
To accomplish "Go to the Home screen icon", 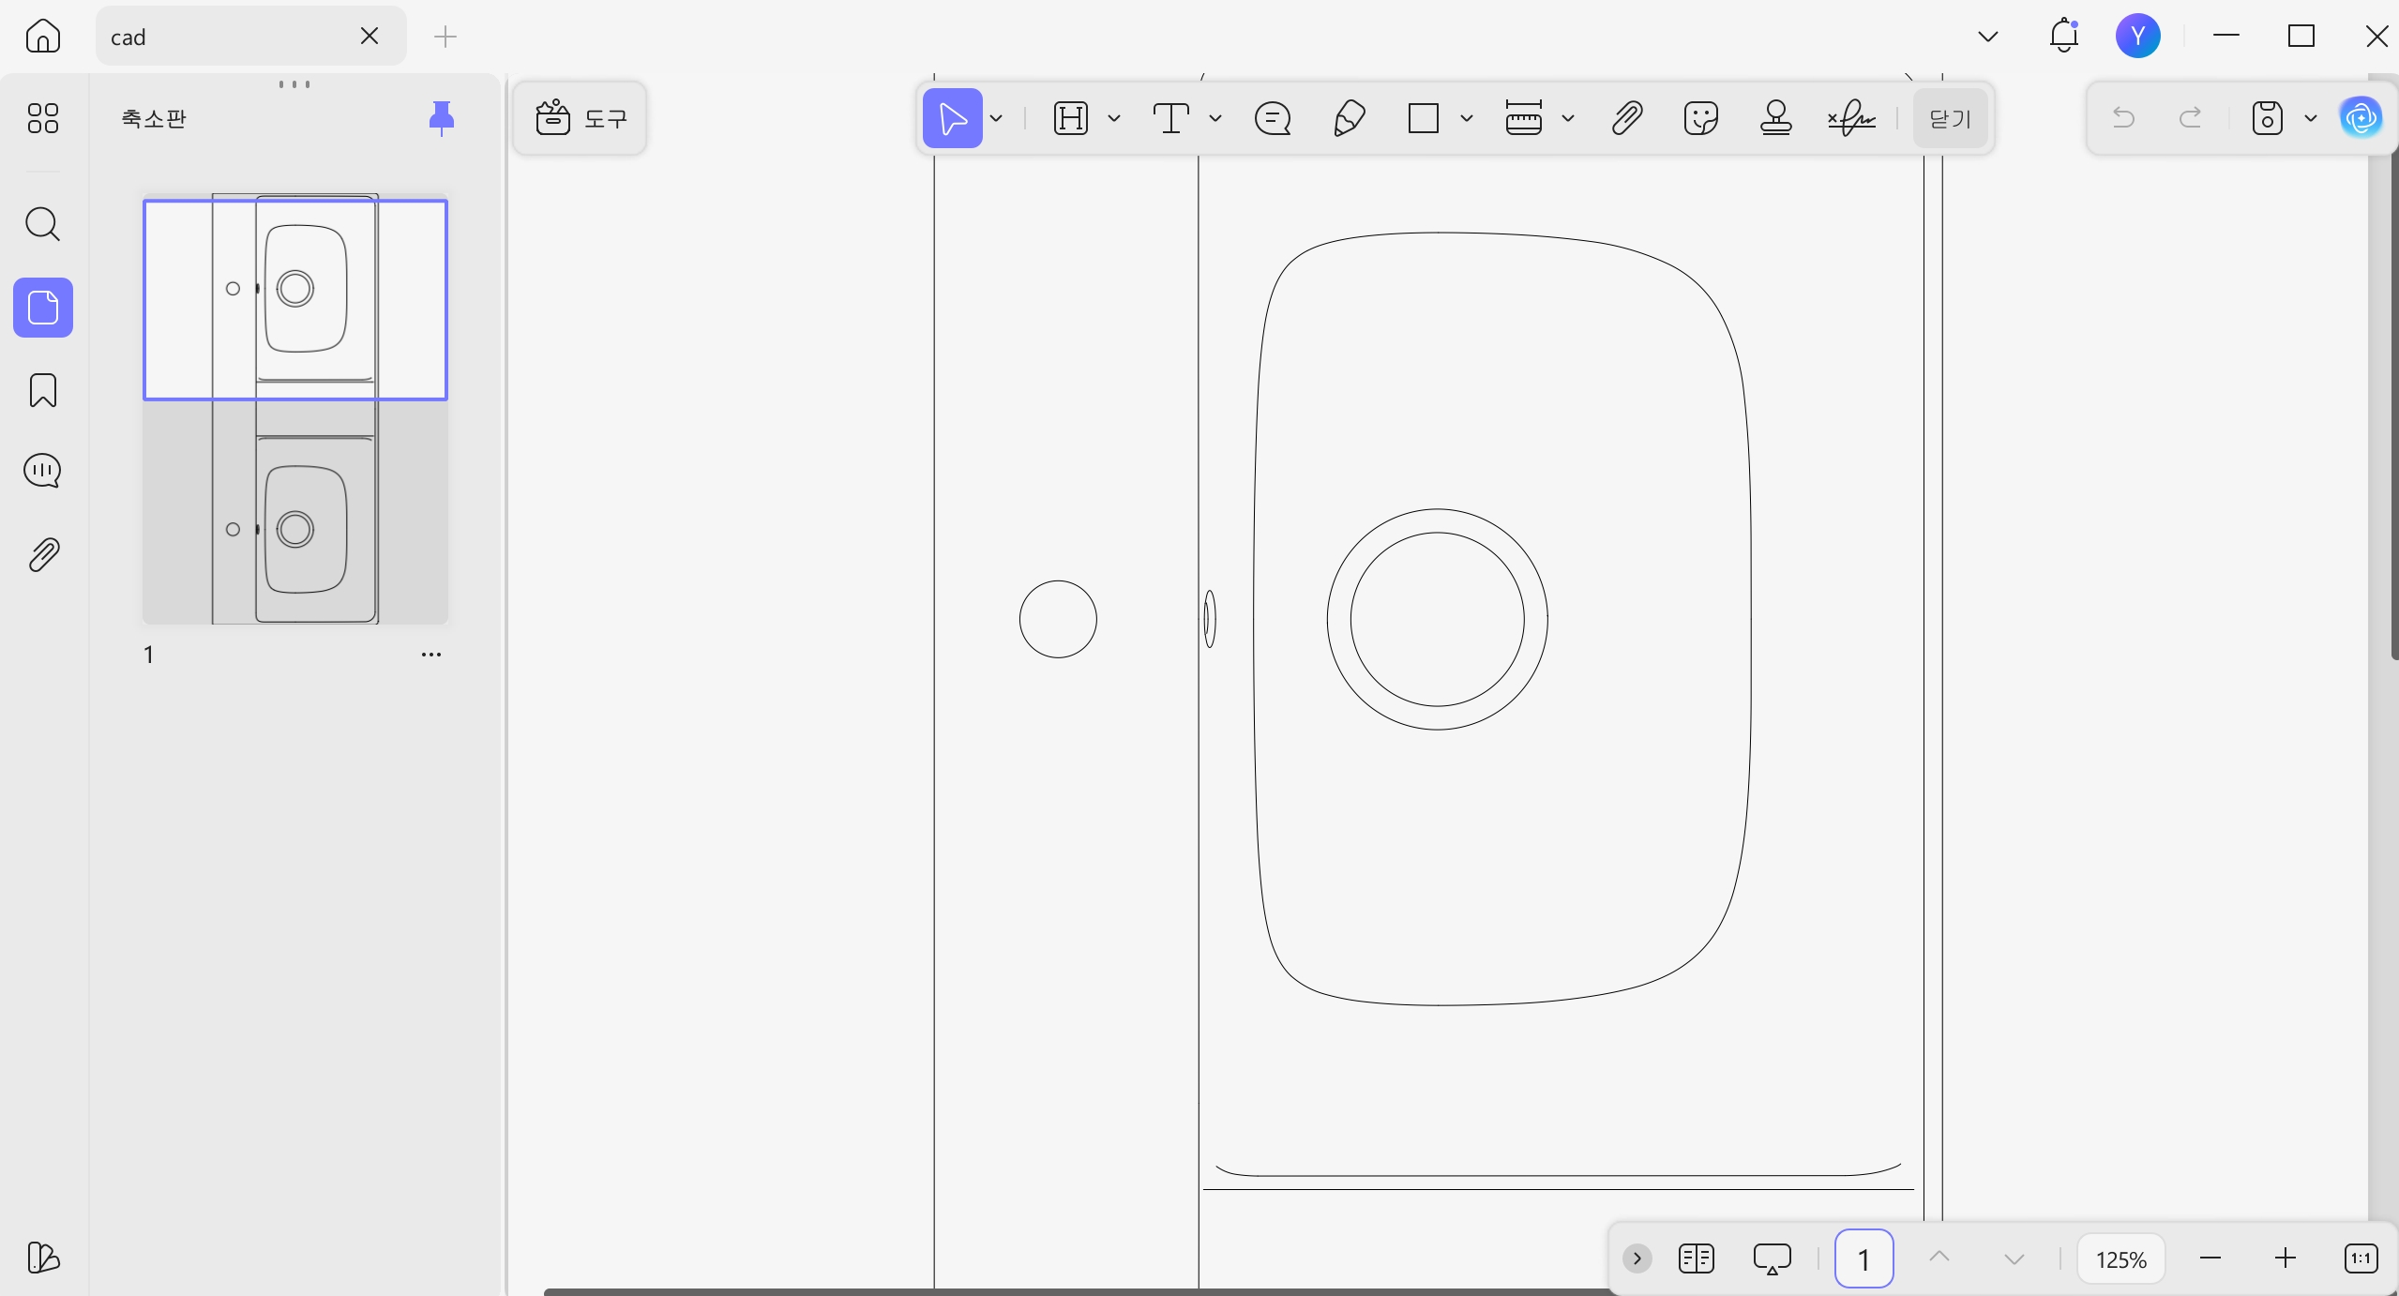I will click(x=43, y=37).
